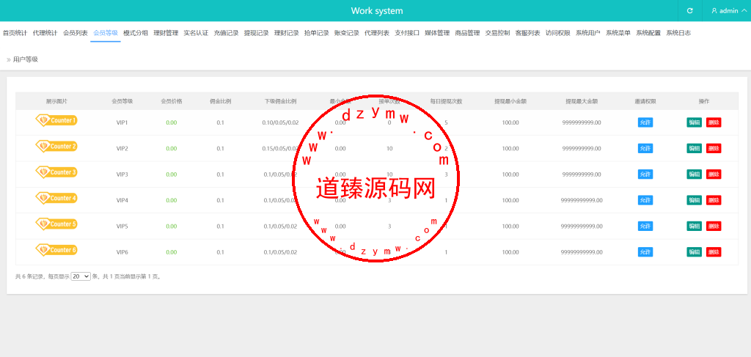Toggle 允许 invite permission for VIP6

click(x=645, y=251)
